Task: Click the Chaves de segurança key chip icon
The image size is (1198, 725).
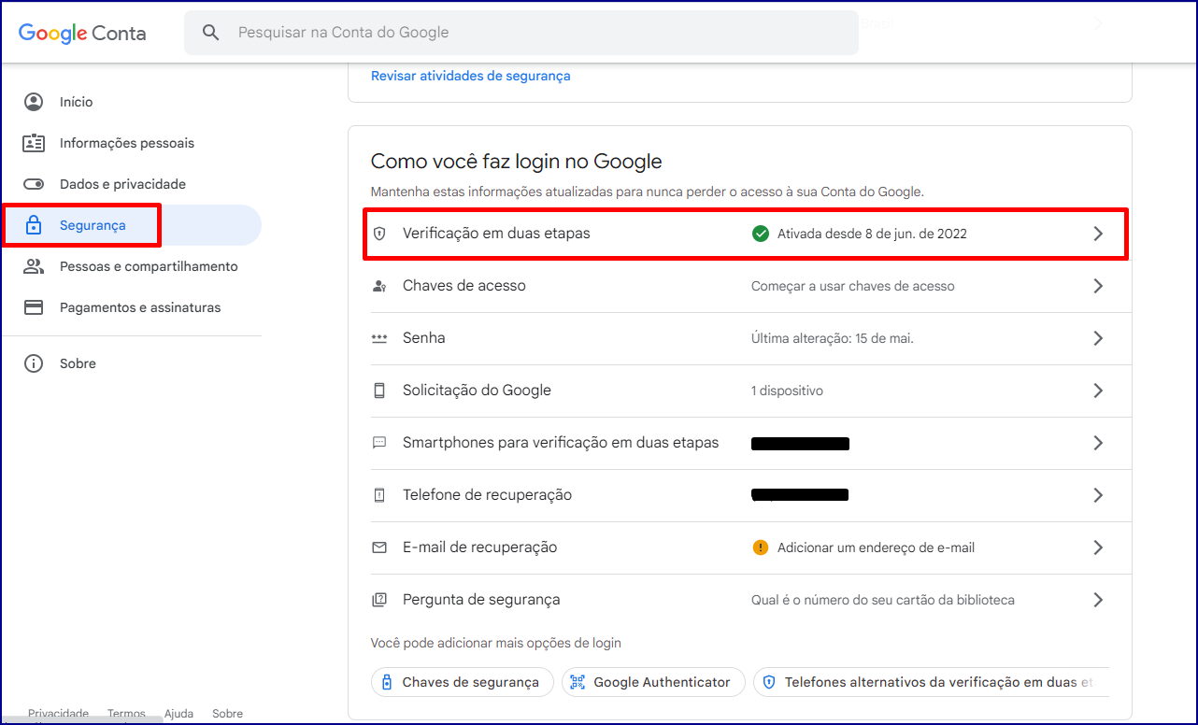Action: tap(387, 682)
